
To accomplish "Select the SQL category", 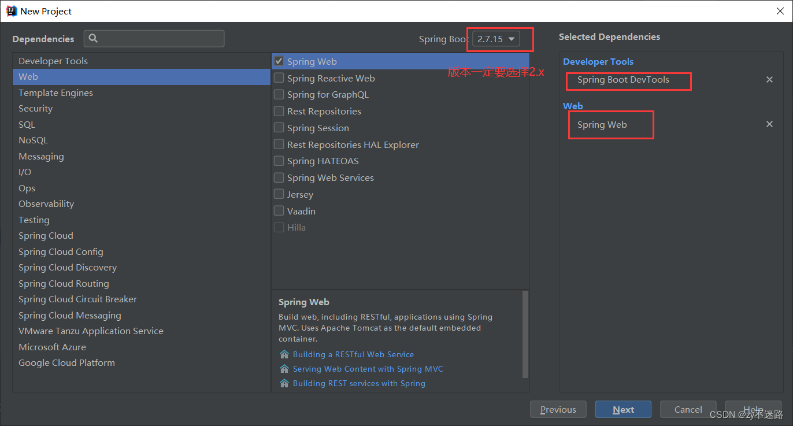I will tap(142, 124).
